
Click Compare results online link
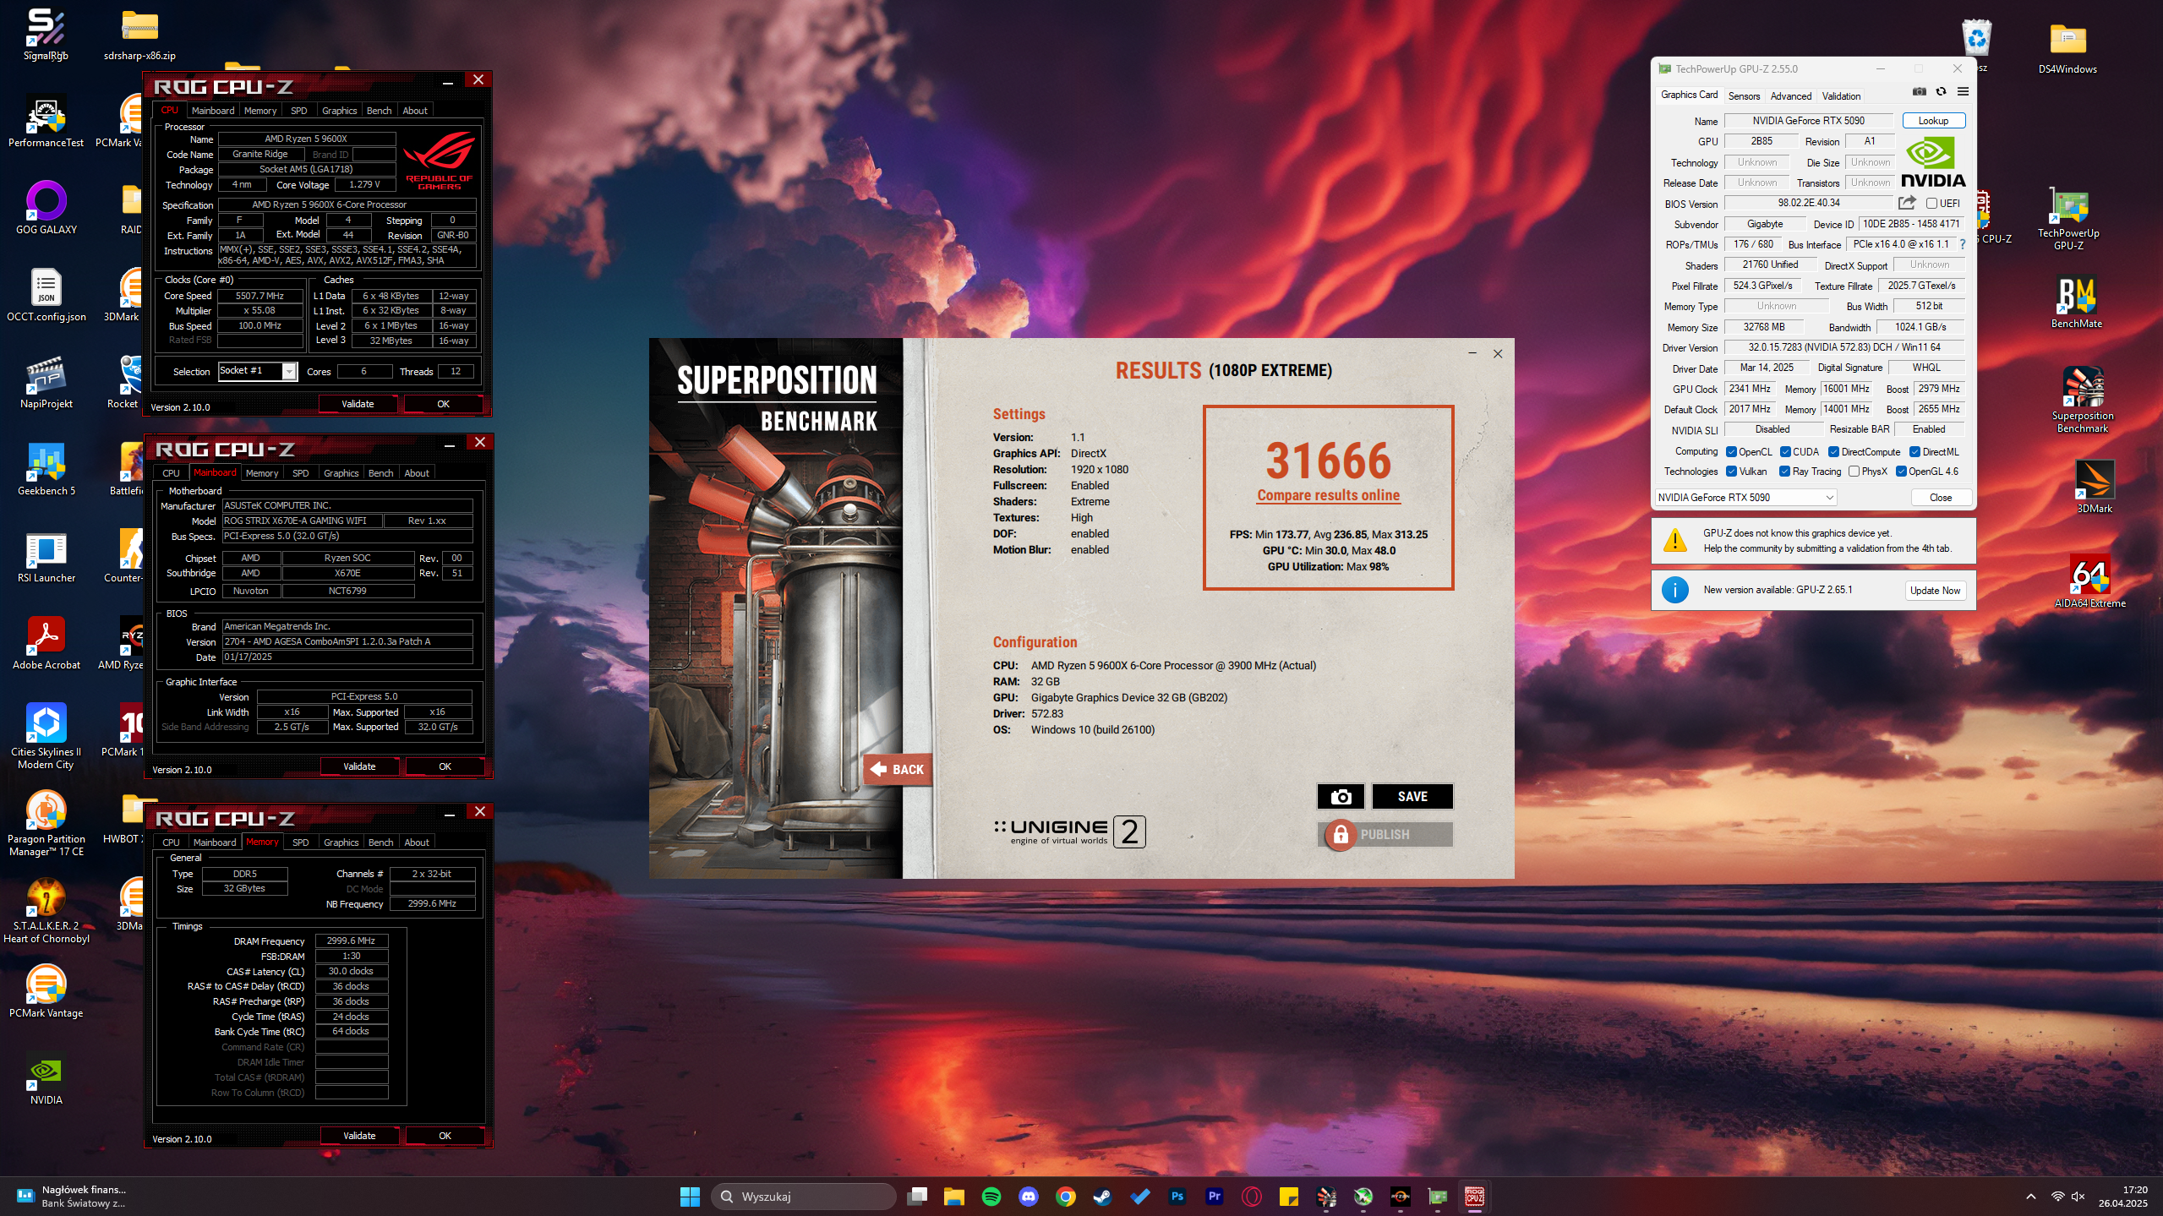click(x=1328, y=495)
